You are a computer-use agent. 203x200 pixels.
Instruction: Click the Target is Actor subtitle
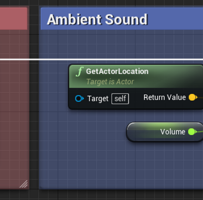pyautogui.click(x=110, y=82)
